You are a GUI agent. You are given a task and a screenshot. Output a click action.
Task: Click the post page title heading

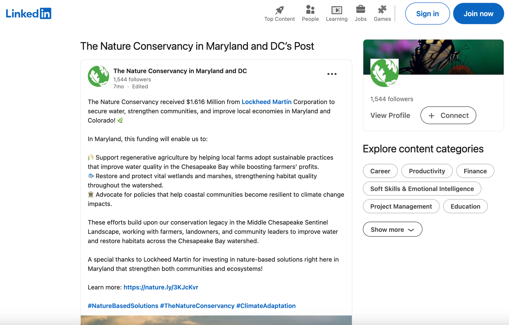pyautogui.click(x=197, y=46)
